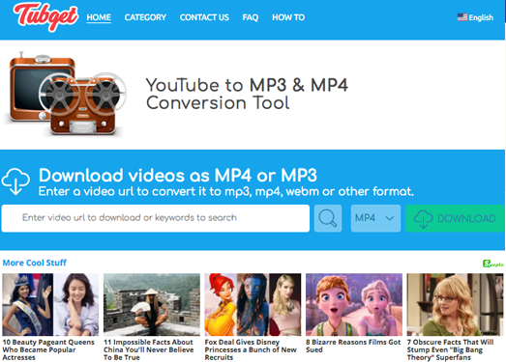506x362 pixels.
Task: Click the cloud download icon beside heading
Action: click(15, 181)
